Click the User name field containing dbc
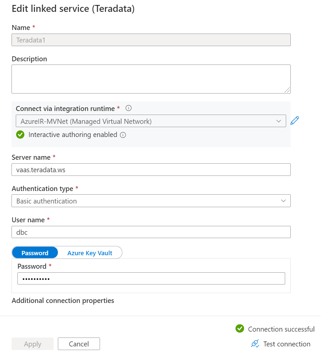The height and width of the screenshot is (353, 321). [x=151, y=232]
